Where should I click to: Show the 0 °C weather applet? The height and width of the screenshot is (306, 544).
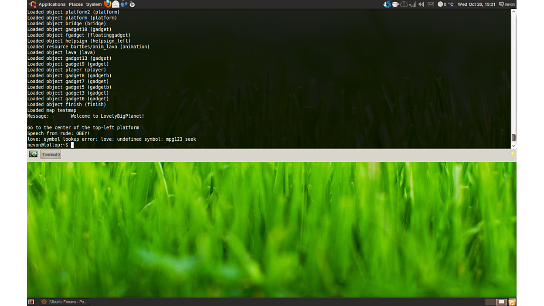click(x=445, y=4)
